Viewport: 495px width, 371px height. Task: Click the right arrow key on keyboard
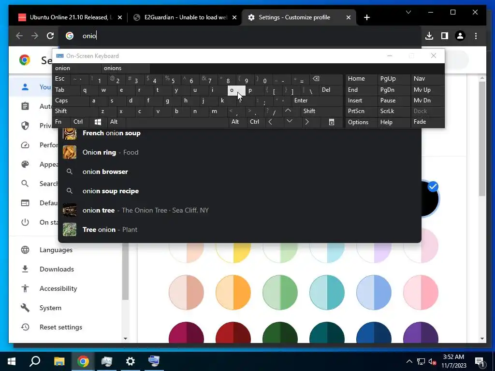point(307,122)
